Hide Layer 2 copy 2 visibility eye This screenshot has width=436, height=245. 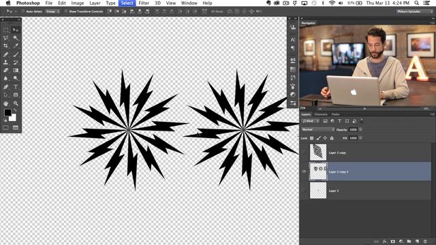tap(304, 171)
